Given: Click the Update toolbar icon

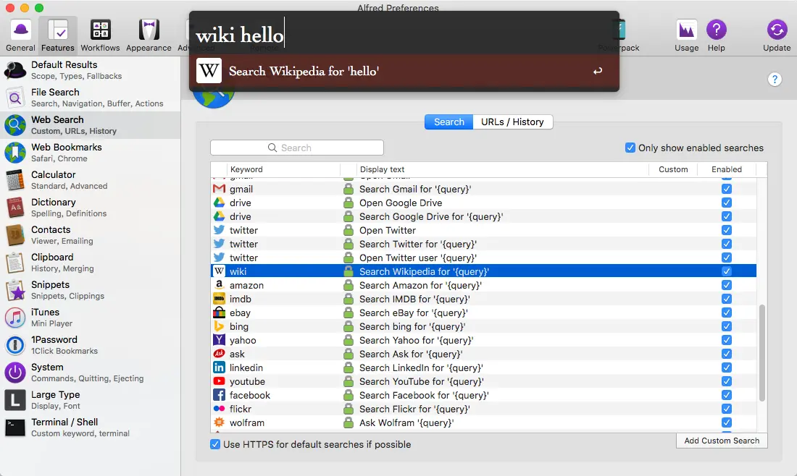Looking at the screenshot, I should pos(777,35).
